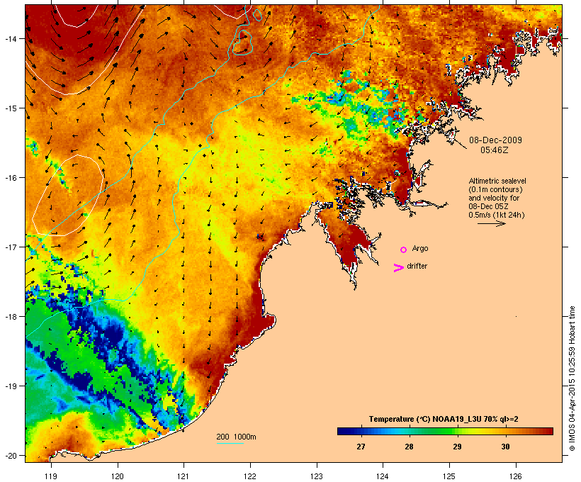Image resolution: width=581 pixels, height=482 pixels.
Task: Click longitude axis label 125
Action: pyautogui.click(x=449, y=476)
